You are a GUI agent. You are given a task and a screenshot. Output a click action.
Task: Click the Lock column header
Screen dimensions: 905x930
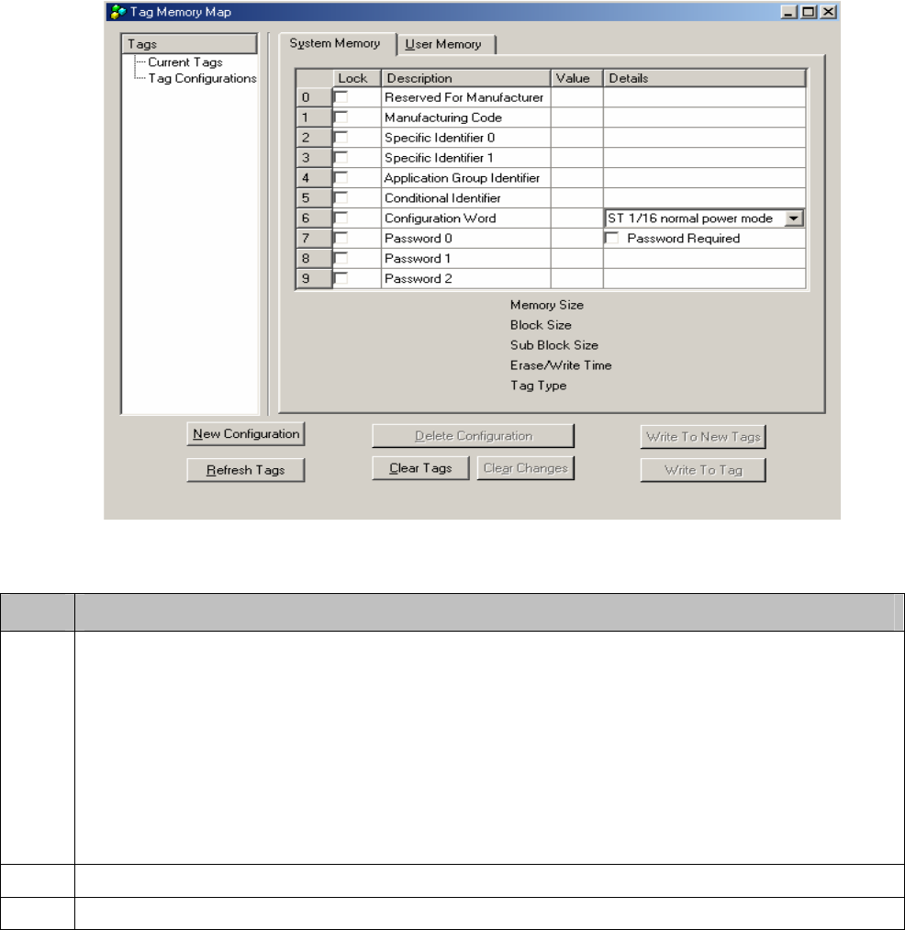356,78
